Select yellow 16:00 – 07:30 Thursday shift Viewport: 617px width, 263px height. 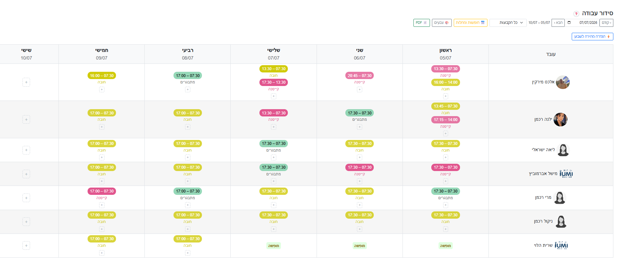point(102,76)
